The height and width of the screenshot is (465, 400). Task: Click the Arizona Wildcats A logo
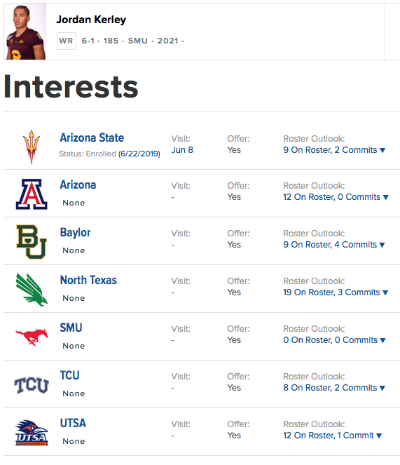[32, 194]
